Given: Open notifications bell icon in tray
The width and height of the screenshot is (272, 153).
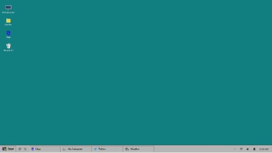Looking at the screenshot, I should pos(254,149).
